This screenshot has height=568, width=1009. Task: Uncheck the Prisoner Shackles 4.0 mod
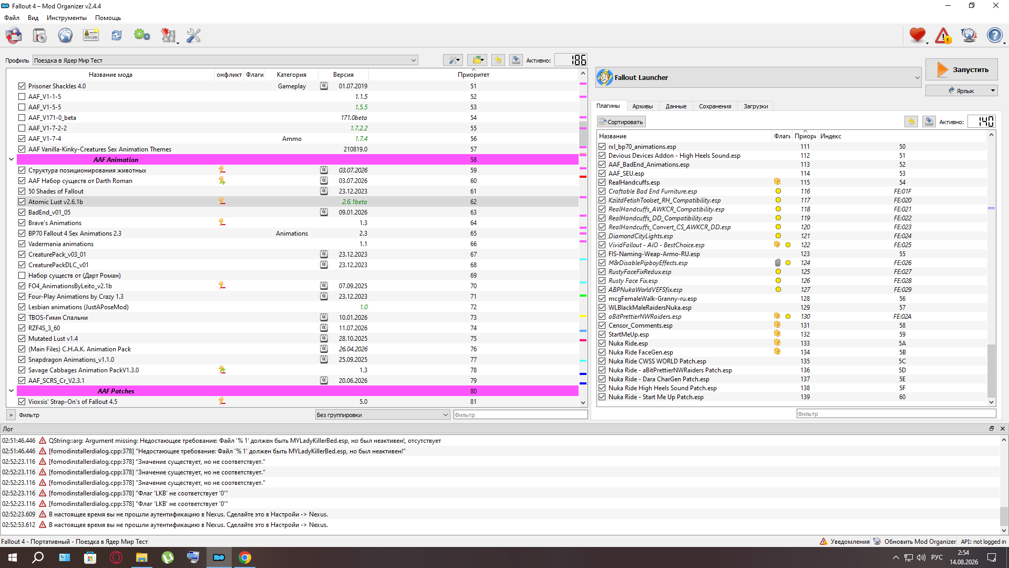tap(22, 86)
